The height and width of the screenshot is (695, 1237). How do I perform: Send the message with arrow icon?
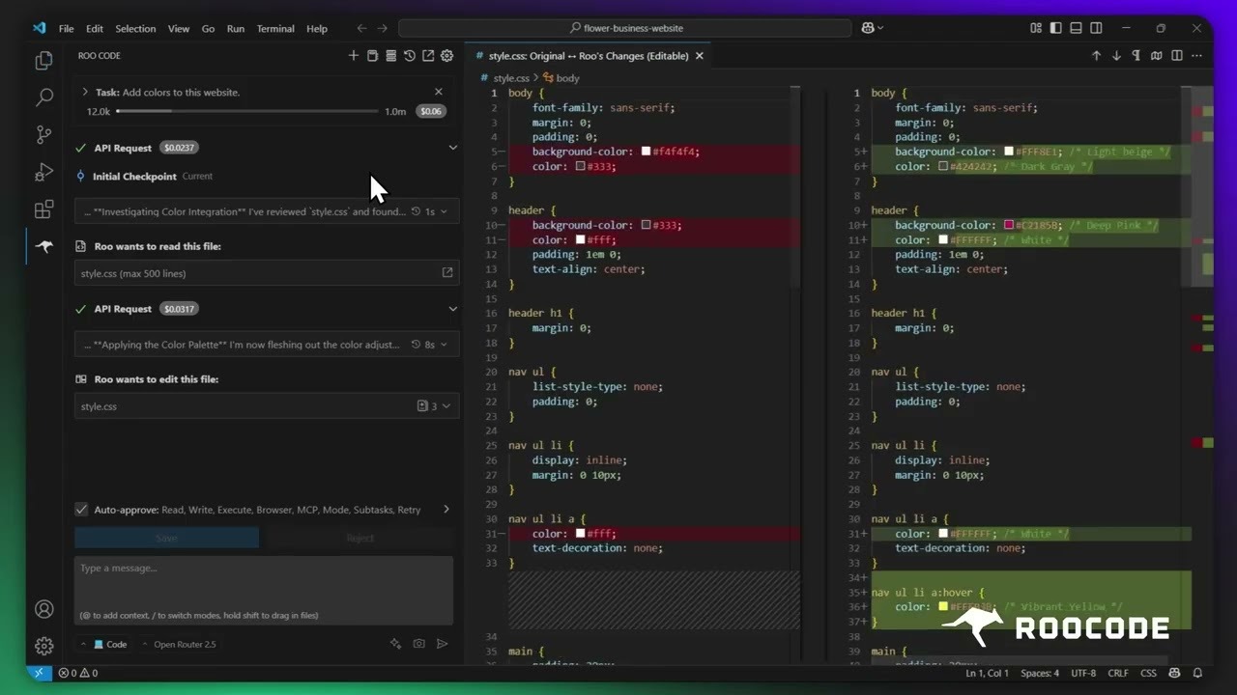pos(442,644)
